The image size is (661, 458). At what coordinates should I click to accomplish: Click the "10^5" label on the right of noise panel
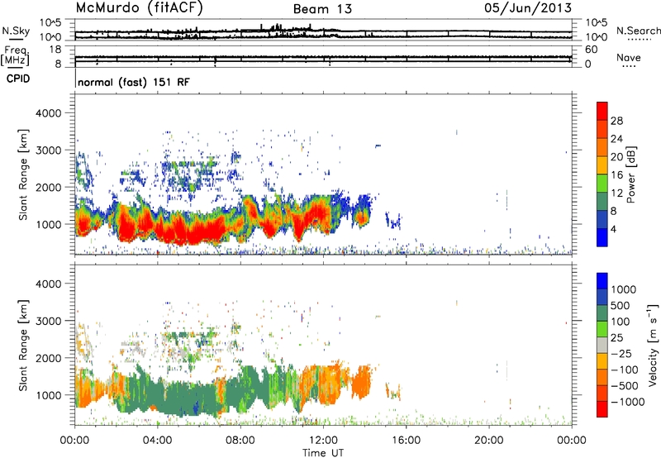pyautogui.click(x=597, y=23)
